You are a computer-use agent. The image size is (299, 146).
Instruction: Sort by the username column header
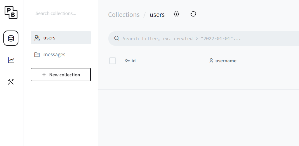click(x=226, y=61)
